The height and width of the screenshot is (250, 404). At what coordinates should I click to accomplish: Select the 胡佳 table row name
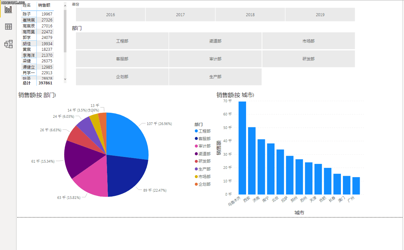[27, 44]
